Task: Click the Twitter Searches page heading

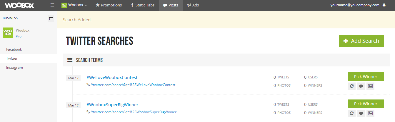Action: [x=100, y=41]
